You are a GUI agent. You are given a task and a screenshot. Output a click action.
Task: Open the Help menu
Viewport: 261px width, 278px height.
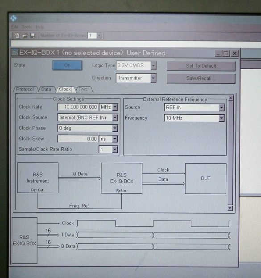[x=40, y=27]
